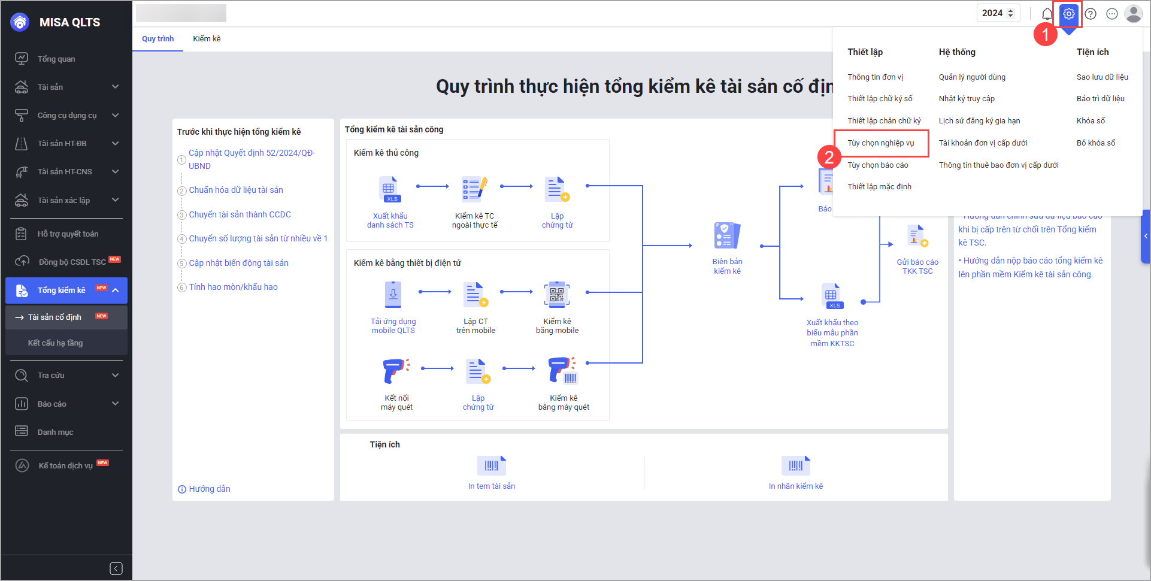Click the Kết nối máy quét scanner icon

pos(396,371)
